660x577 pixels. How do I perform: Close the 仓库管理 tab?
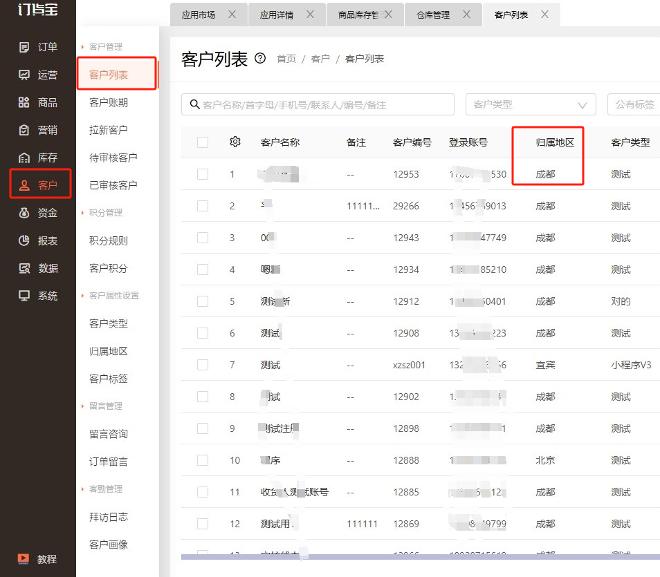(x=466, y=15)
